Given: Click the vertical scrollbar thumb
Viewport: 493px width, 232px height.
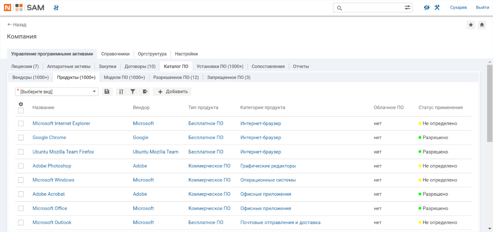Looking at the screenshot, I should 490,103.
